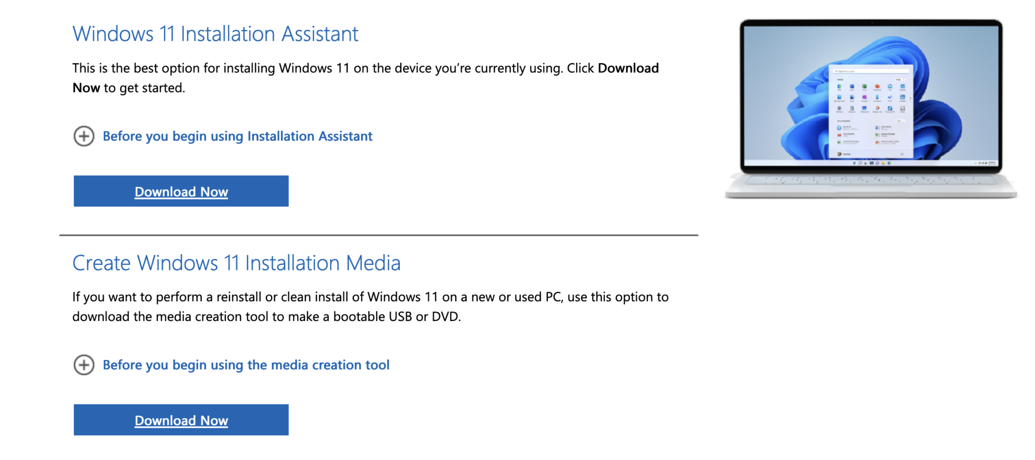Expand "Before you begin using the media creation tool"

246,364
